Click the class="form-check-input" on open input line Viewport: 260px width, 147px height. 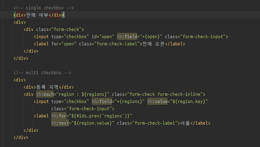pyautogui.click(x=195, y=37)
